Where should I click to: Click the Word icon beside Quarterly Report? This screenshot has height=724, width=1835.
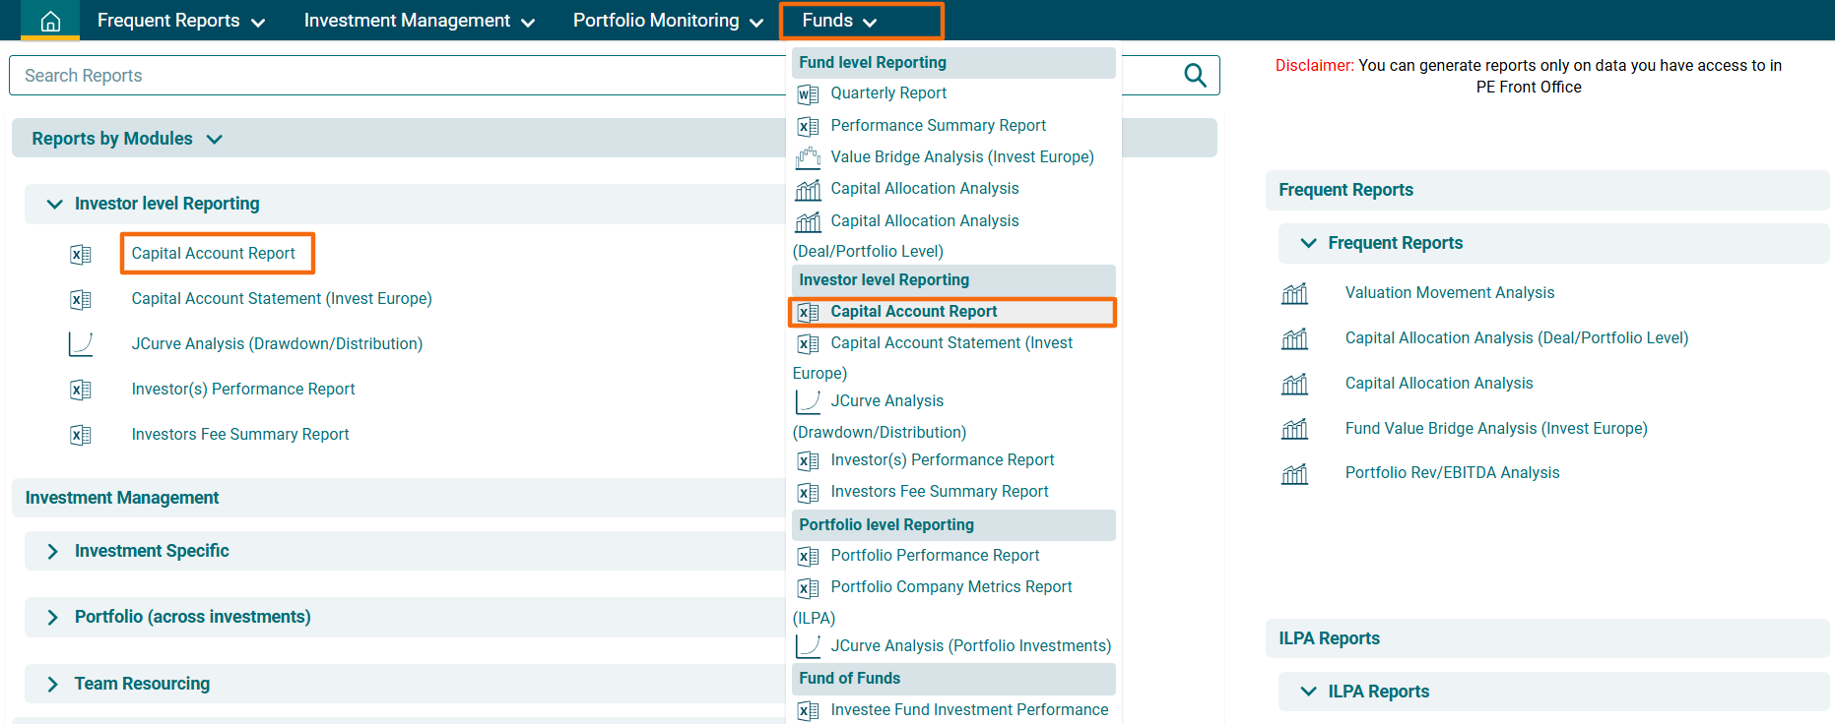[x=808, y=94]
